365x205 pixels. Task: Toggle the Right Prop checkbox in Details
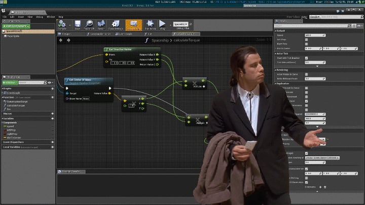[x=306, y=44]
